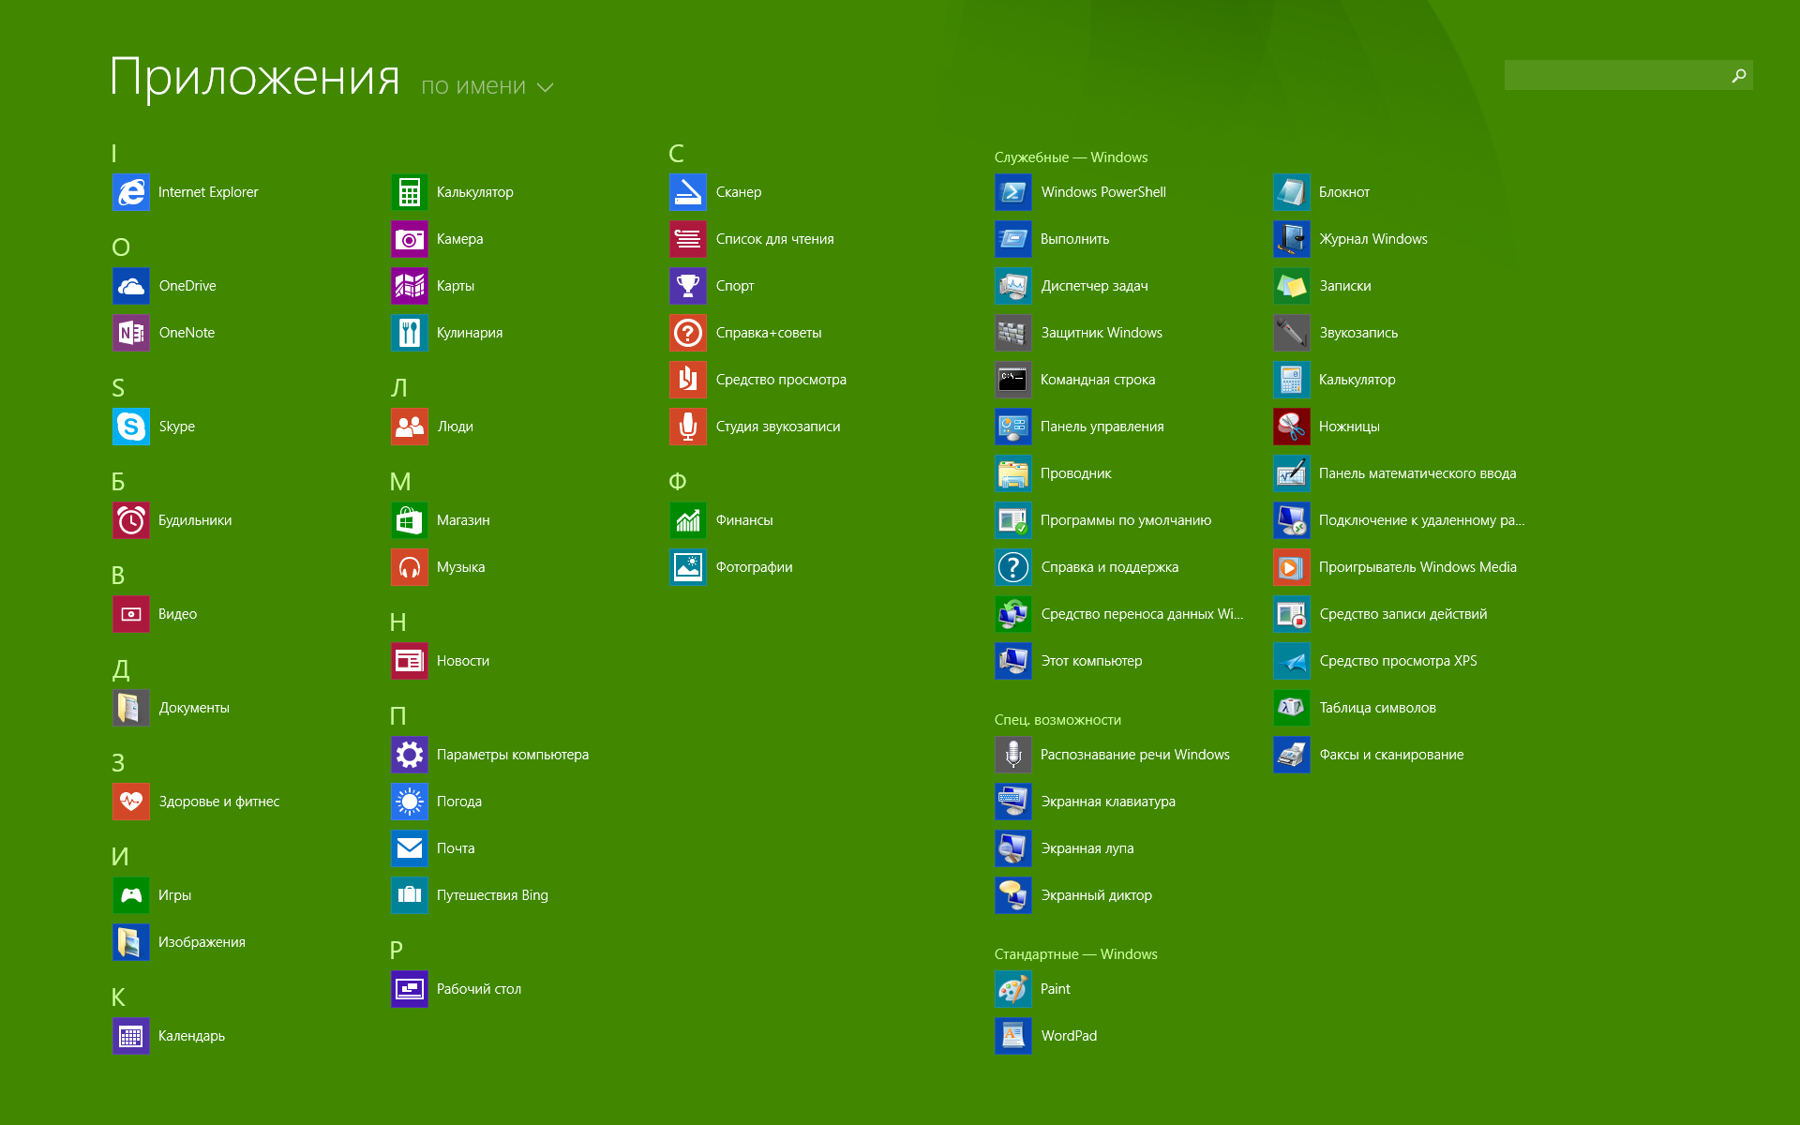This screenshot has width=1800, height=1125.
Task: Launch Распознавание речи Windows
Action: 1113,755
